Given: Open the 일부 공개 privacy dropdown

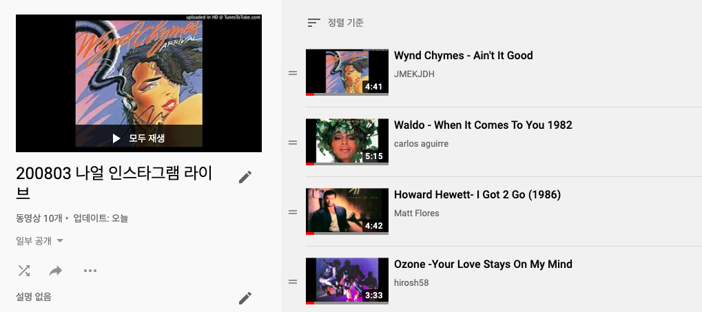Looking at the screenshot, I should 39,241.
